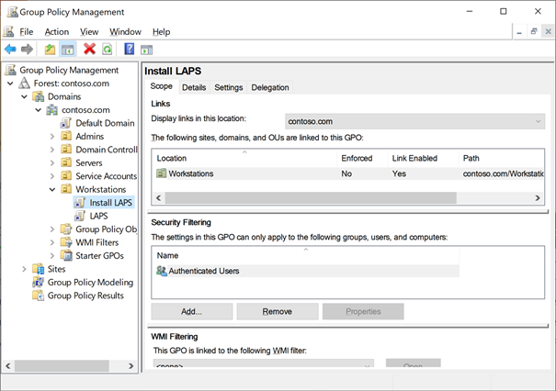Click Workstations OU icon in Links list

click(162, 173)
